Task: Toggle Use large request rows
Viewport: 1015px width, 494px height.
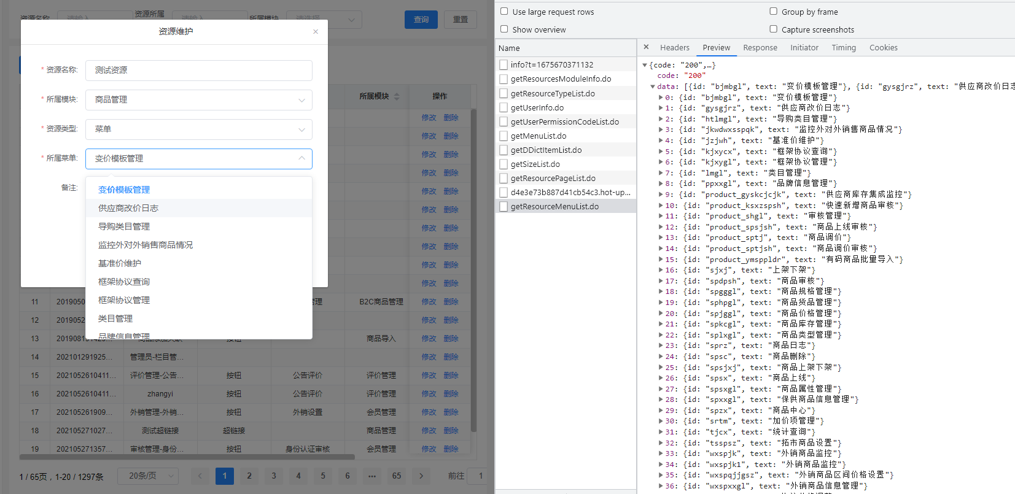Action: tap(504, 11)
